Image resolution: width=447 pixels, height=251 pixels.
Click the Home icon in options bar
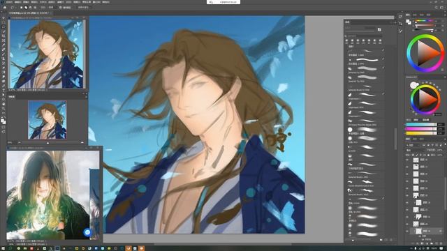tap(5, 8)
